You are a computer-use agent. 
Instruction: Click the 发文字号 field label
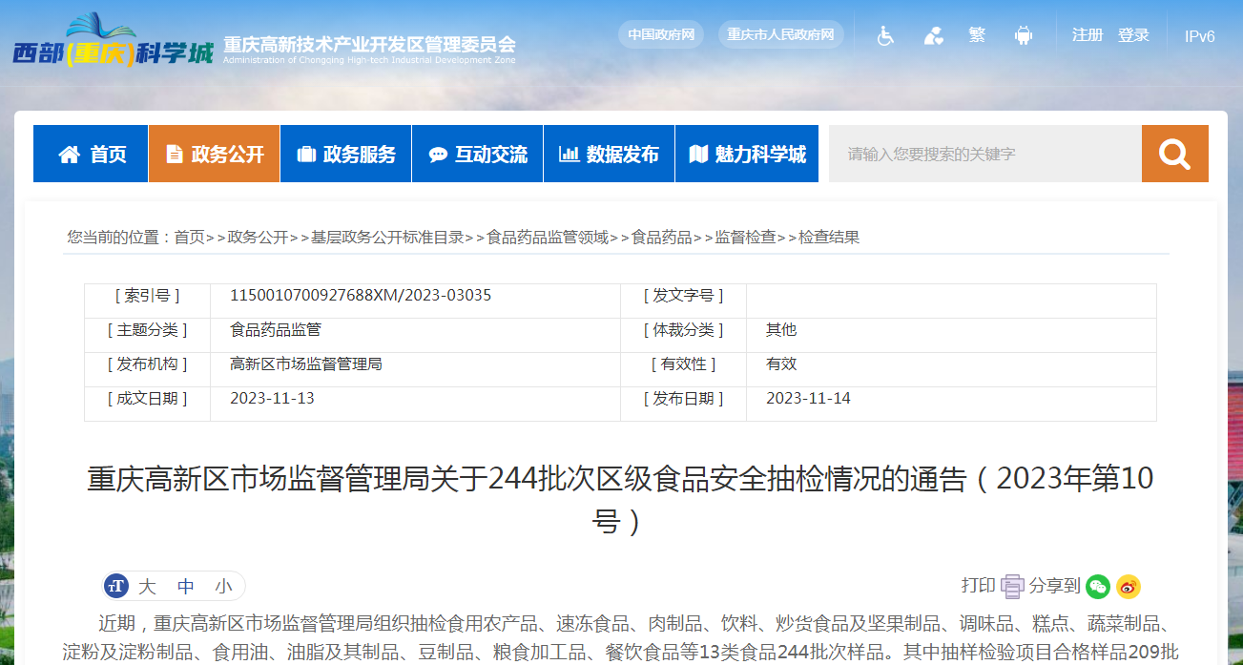pyautogui.click(x=683, y=296)
